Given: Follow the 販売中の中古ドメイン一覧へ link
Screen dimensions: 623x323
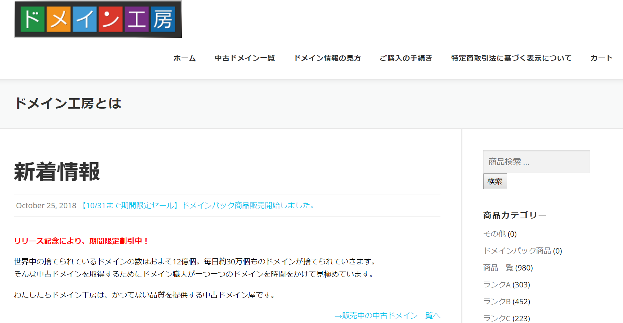Looking at the screenshot, I should tap(387, 315).
